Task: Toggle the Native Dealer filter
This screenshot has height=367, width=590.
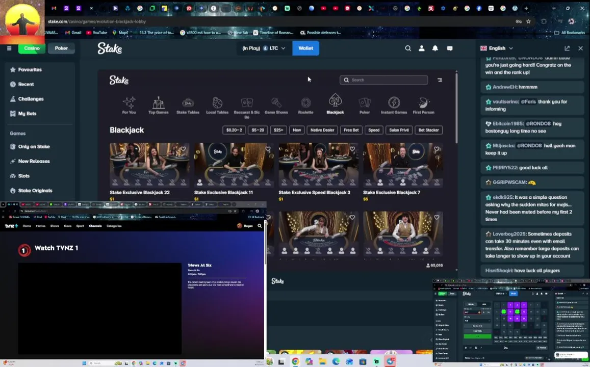Action: coord(322,130)
